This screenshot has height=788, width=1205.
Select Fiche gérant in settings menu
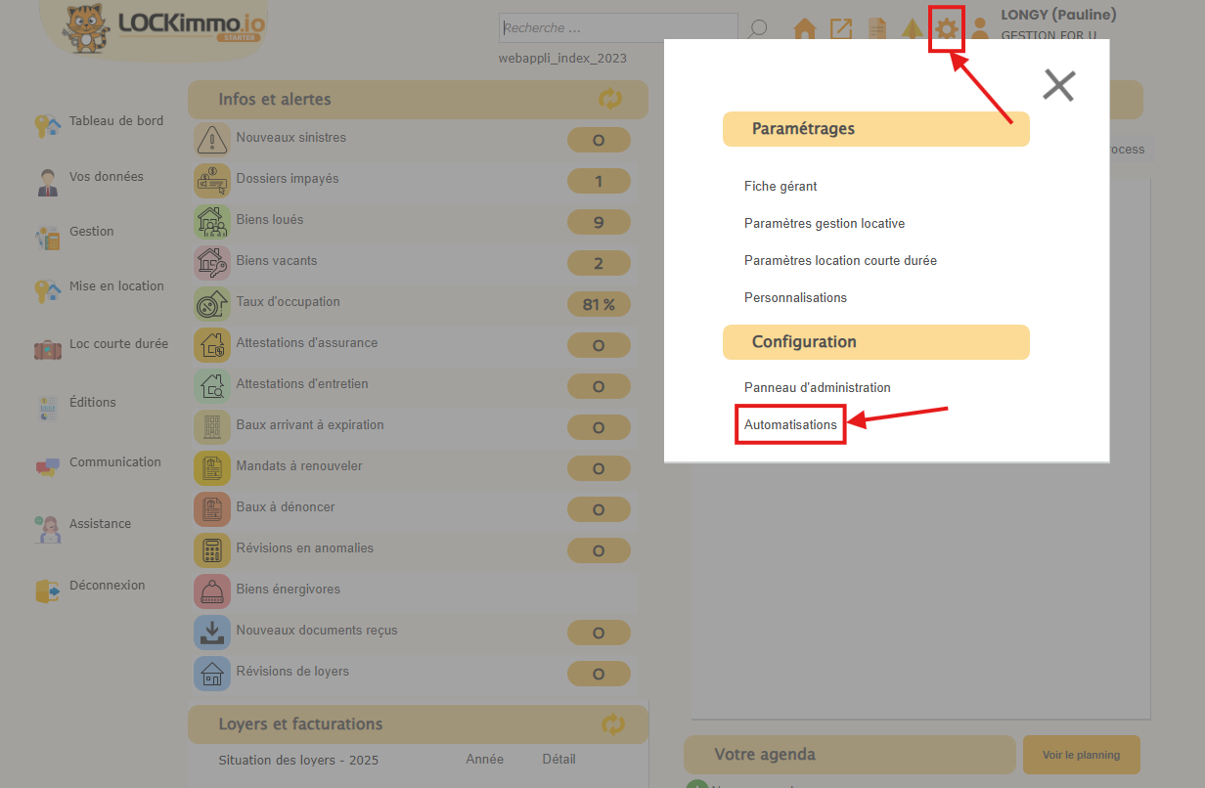click(780, 187)
